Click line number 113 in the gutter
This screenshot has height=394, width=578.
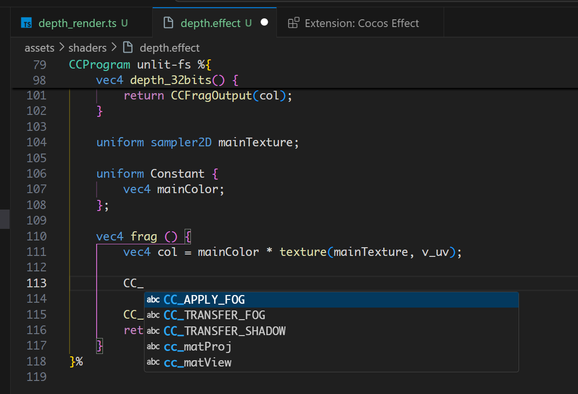coord(37,283)
